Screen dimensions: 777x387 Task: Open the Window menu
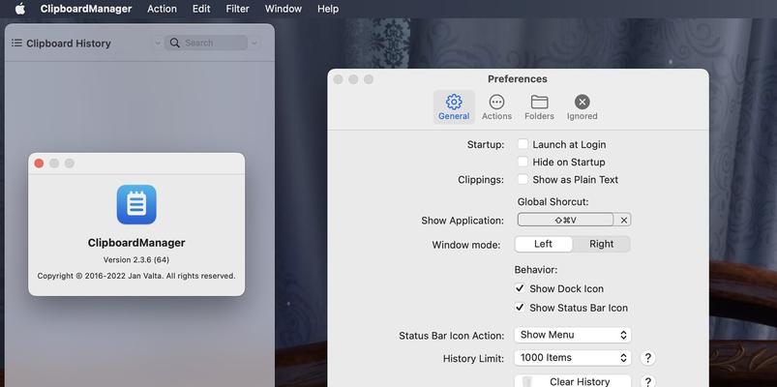coord(284,9)
